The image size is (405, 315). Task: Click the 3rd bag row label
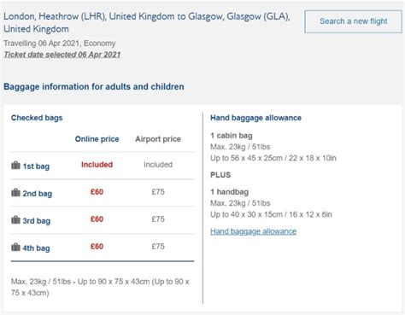pos(37,221)
